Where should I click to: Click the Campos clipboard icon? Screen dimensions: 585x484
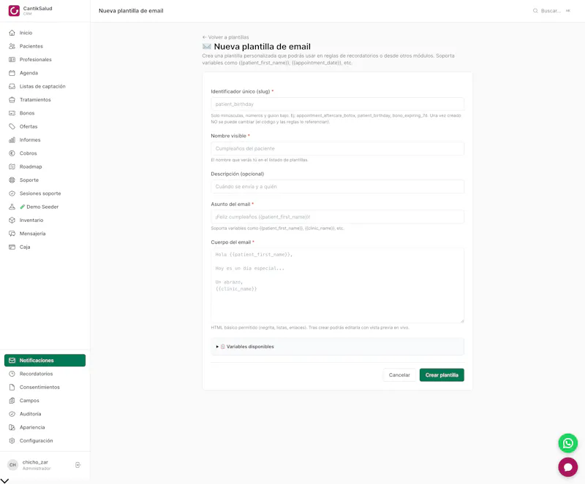pyautogui.click(x=12, y=401)
